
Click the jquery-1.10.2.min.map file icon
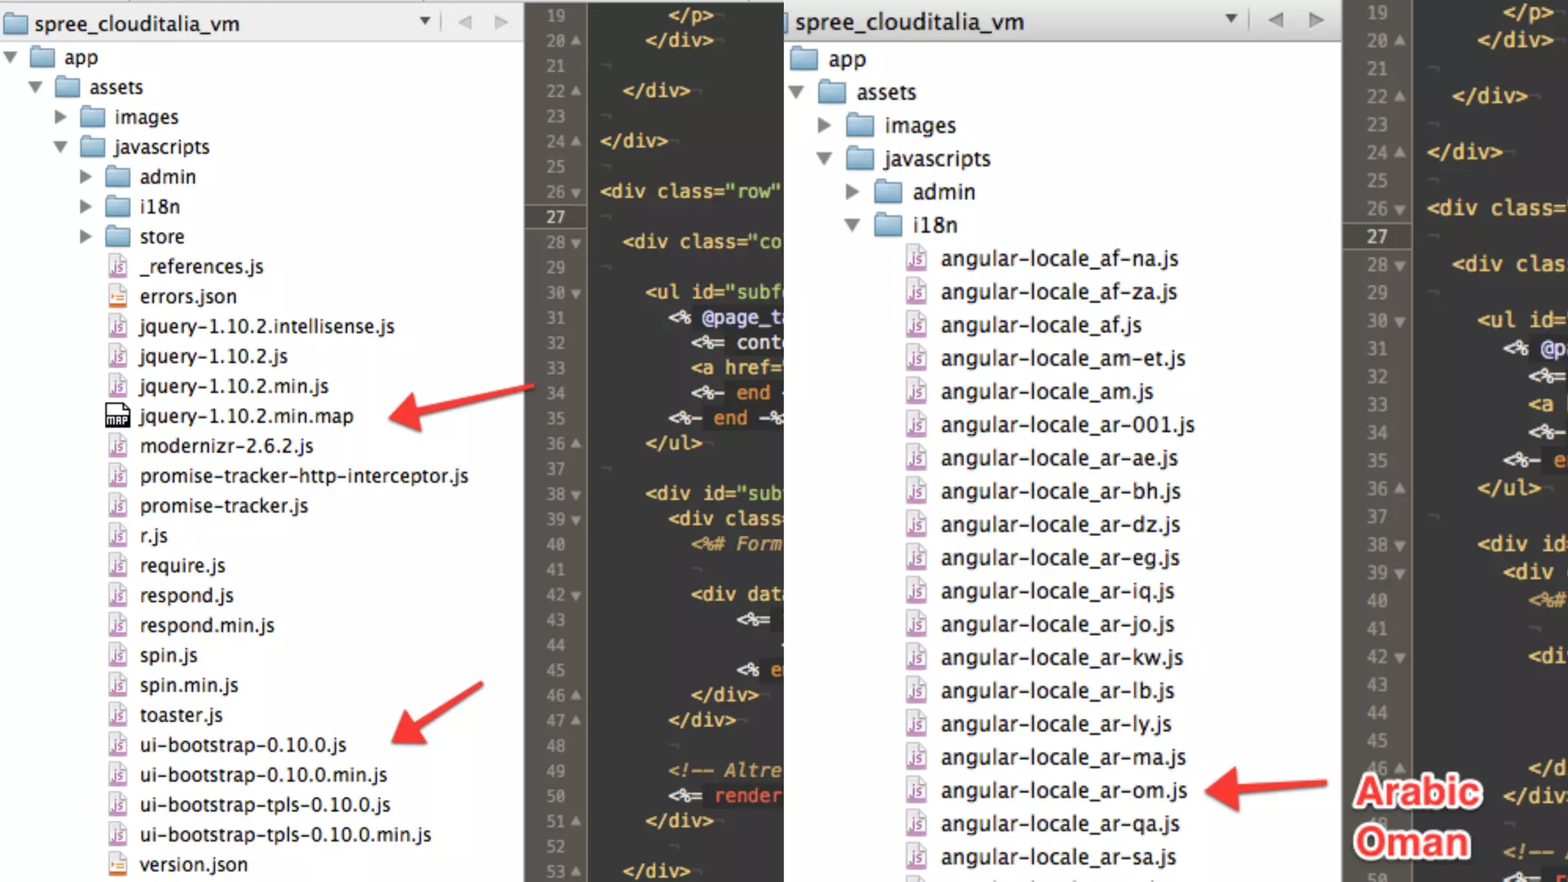(117, 416)
